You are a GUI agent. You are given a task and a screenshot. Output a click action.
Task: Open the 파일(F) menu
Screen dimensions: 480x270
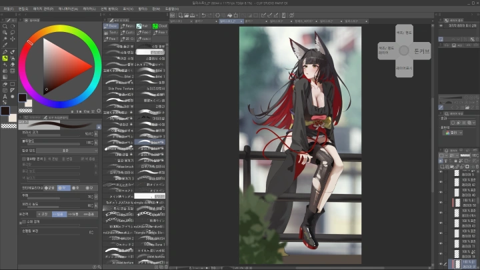coord(9,9)
